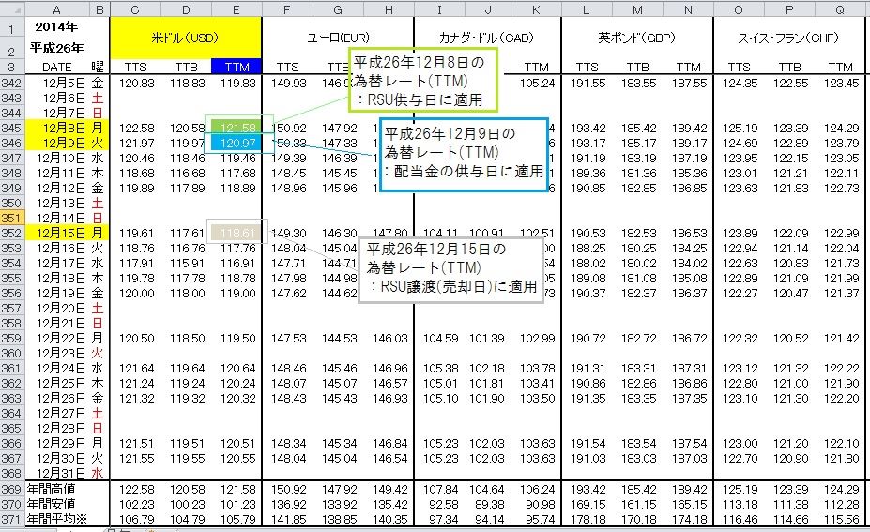Click the 12月31日 date cell

(56, 473)
